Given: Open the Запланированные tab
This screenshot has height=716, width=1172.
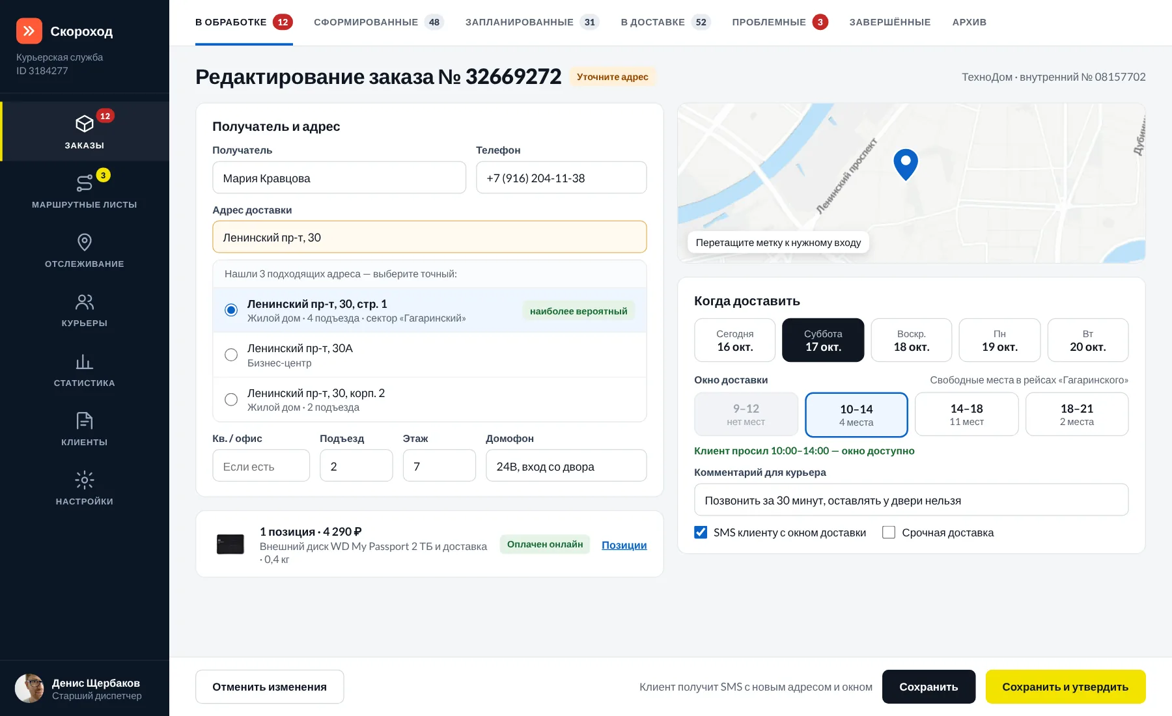Looking at the screenshot, I should tap(532, 22).
